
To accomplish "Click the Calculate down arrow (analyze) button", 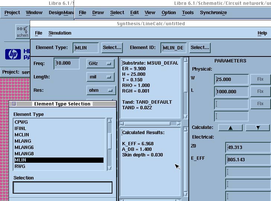I will [258, 128].
